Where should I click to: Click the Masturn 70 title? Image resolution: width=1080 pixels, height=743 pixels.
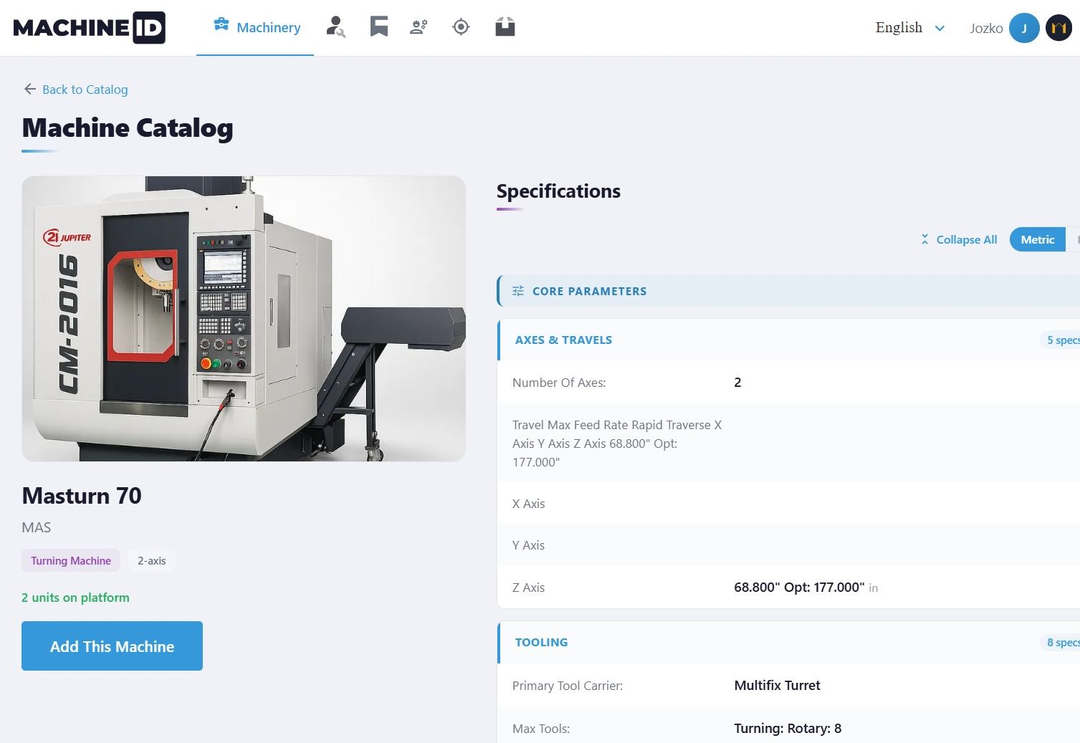coord(82,496)
